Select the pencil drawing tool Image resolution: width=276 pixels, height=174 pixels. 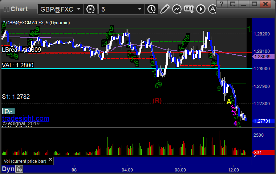[x=165, y=9]
